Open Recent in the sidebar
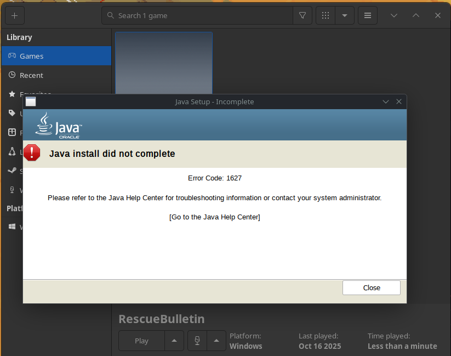 click(x=56, y=75)
